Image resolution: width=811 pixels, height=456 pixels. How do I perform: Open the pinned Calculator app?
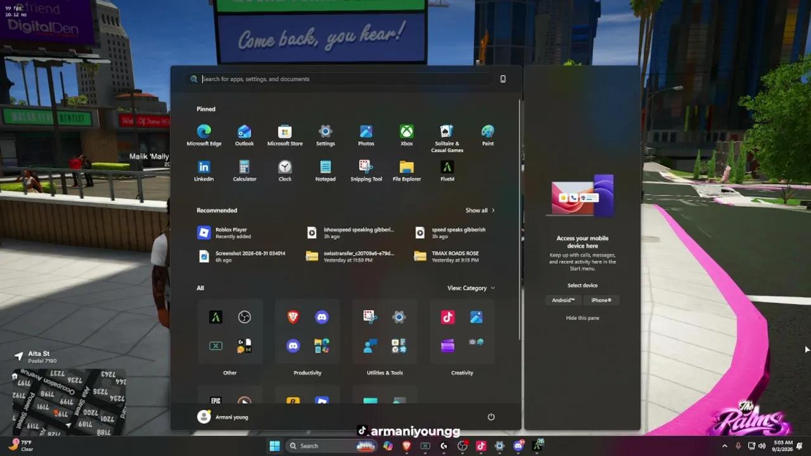[x=245, y=171]
